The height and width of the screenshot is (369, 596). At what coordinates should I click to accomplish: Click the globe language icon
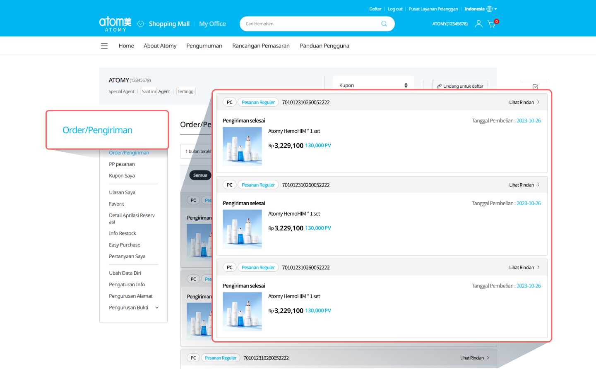click(x=490, y=9)
